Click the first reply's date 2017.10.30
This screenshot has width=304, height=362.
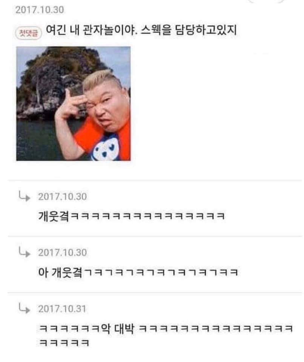coord(62,196)
